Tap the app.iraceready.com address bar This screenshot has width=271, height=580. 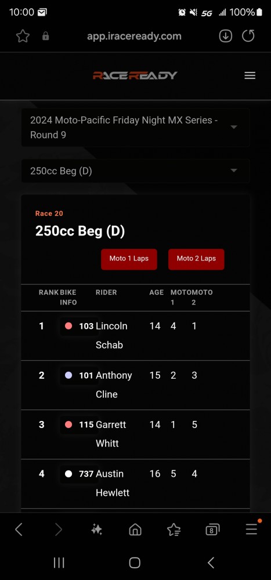pos(134,36)
